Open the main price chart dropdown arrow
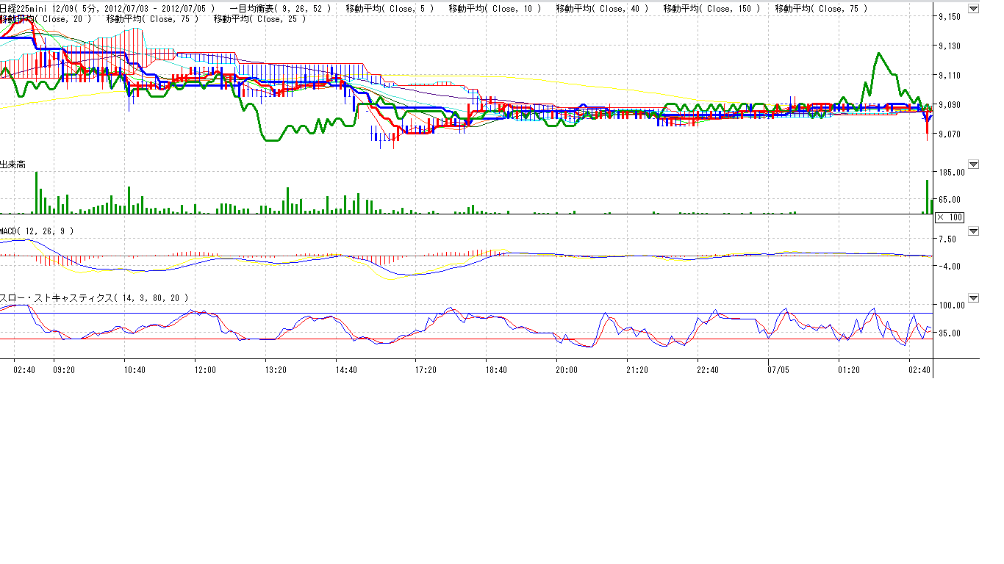The image size is (1004, 564). point(973,10)
